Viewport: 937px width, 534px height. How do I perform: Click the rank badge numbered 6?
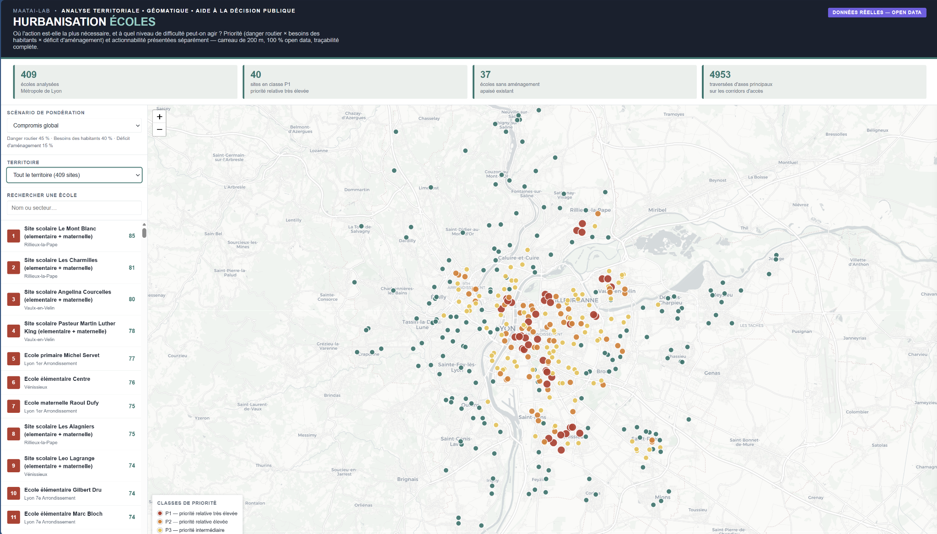[x=13, y=383]
